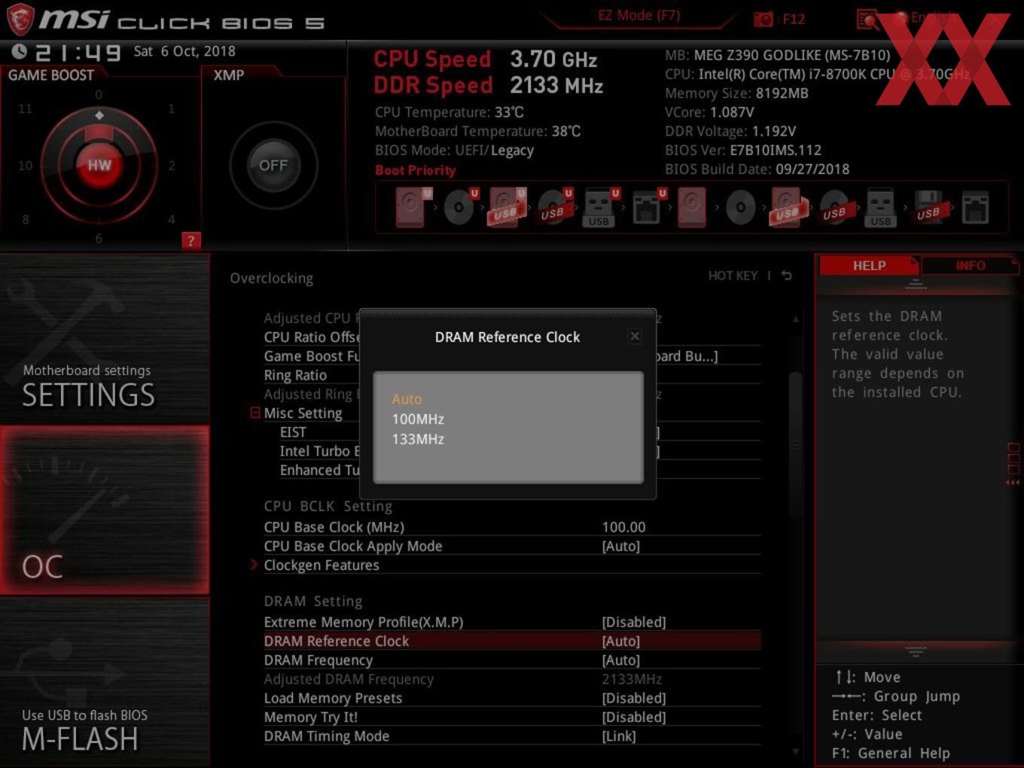Choose Auto in DRAM Reference Clock list
1024x768 pixels.
[x=407, y=399]
